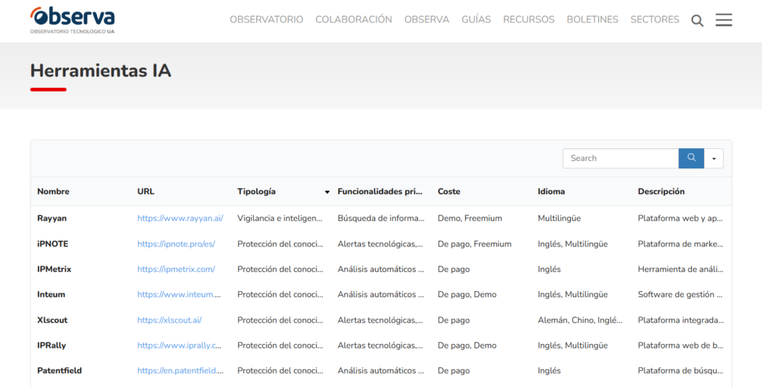Select the Xlscout name cell

click(x=52, y=320)
